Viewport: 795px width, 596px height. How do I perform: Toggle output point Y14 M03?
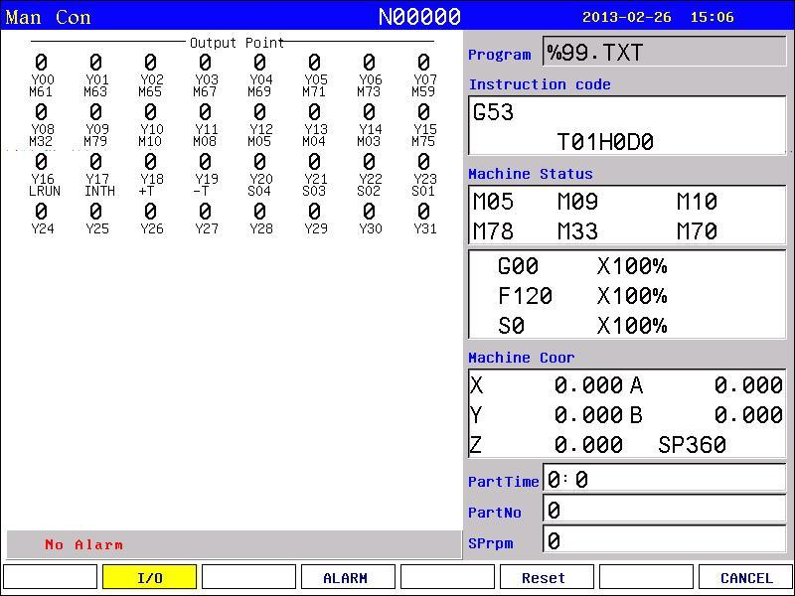370,125
